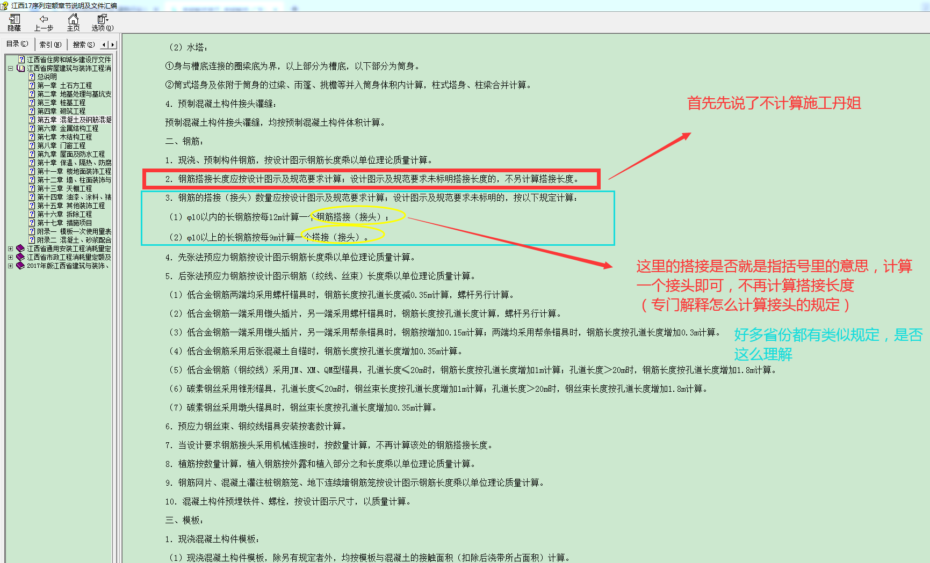
Task: Open topic 江西省住房和城乡建设厅文件
Action: 69,60
